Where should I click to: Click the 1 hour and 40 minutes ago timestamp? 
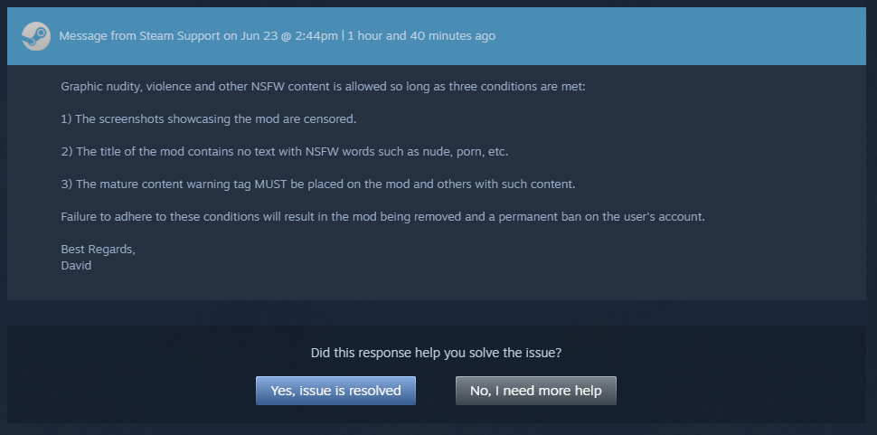click(421, 36)
